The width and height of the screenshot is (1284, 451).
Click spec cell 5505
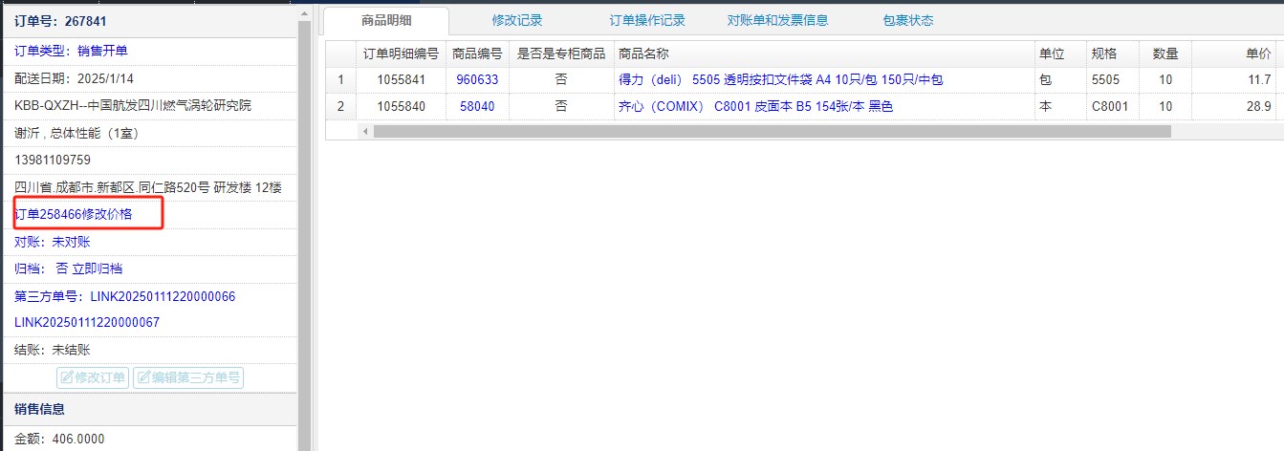point(1113,80)
